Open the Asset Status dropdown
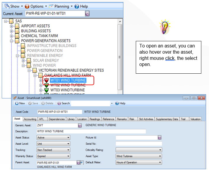Viewport: 209px width, 170px height. tap(53, 138)
